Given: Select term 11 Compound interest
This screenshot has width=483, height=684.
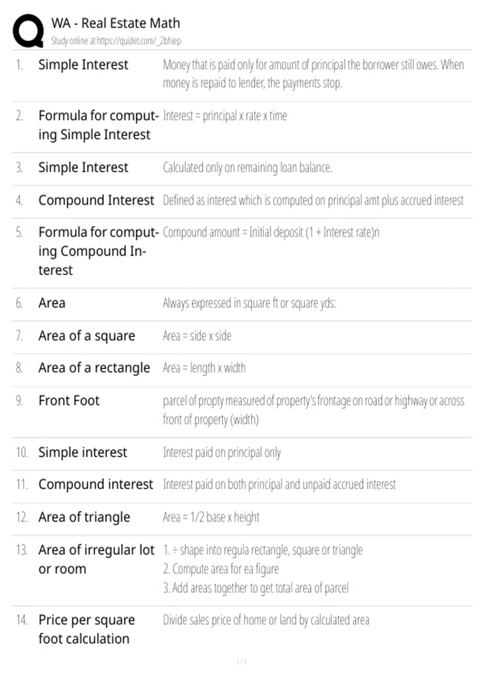Looking at the screenshot, I should coord(96,484).
